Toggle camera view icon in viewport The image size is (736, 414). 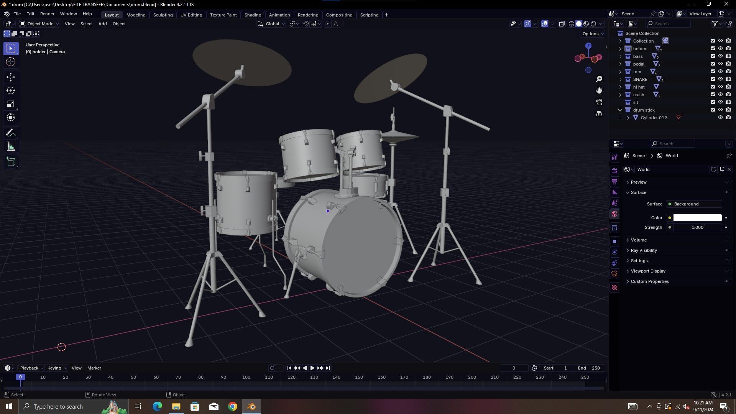pyautogui.click(x=599, y=102)
